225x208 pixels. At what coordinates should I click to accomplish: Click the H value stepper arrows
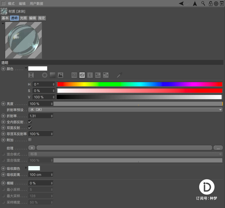pos(53,84)
